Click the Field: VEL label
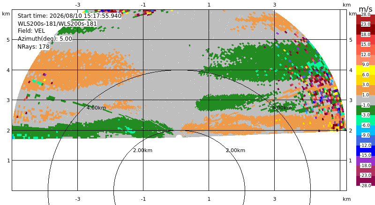This screenshot has height=205, width=375. (x=31, y=31)
